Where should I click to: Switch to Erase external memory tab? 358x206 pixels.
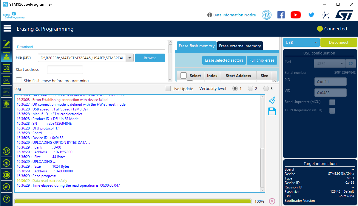click(x=240, y=46)
